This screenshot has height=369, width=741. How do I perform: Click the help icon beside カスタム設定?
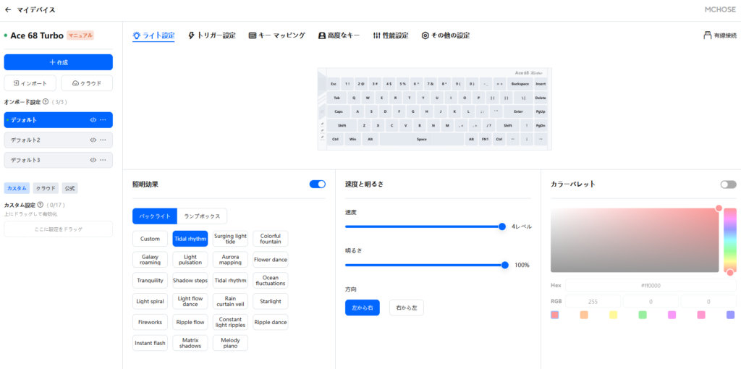pos(41,205)
